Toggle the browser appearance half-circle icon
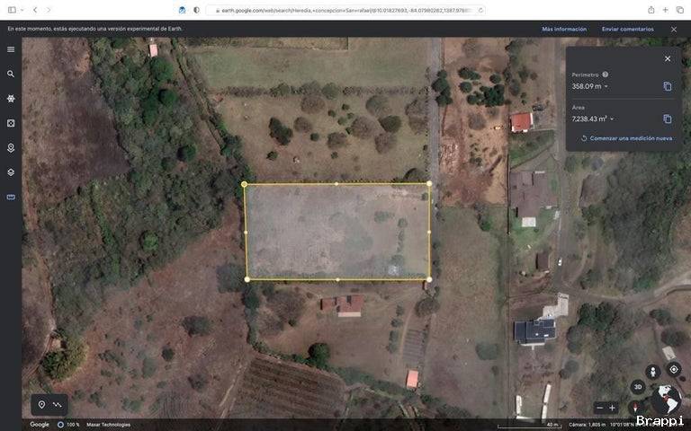691x431 pixels. [196, 10]
